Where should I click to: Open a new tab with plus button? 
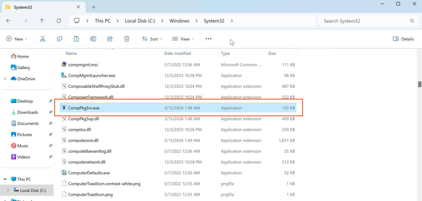[94, 7]
